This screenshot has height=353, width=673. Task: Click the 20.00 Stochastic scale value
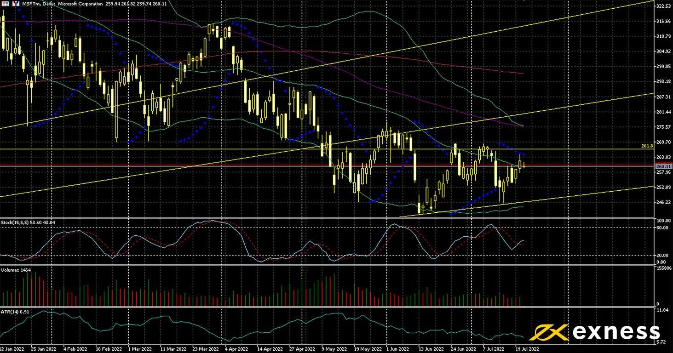(662, 256)
